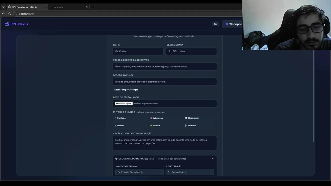Select the Horror world theme

pyautogui.click(x=119, y=126)
